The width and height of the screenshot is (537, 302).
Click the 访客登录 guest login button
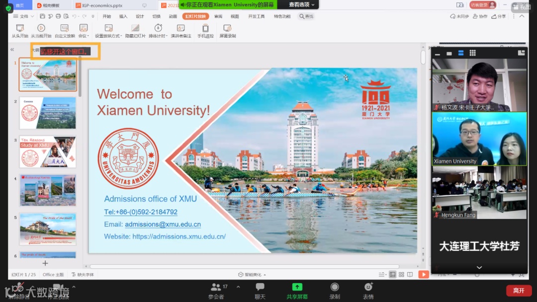483,5
